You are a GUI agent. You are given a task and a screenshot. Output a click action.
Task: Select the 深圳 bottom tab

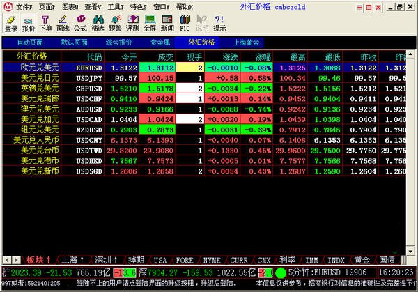click(106, 260)
